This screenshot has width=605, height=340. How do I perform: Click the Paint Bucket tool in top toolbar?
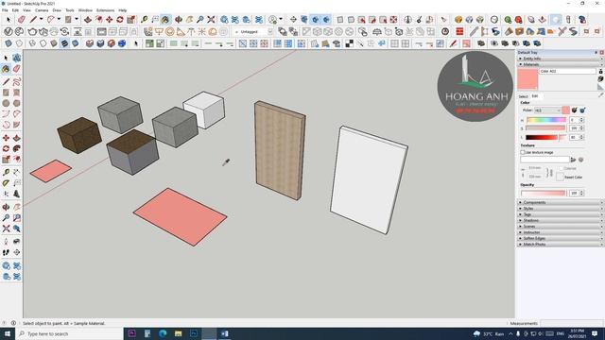click(x=165, y=19)
